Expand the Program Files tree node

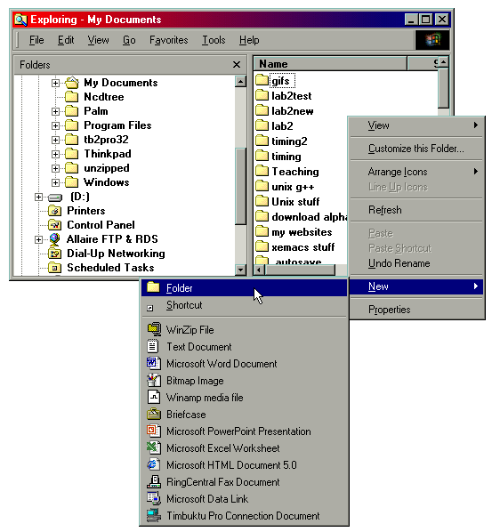point(55,125)
